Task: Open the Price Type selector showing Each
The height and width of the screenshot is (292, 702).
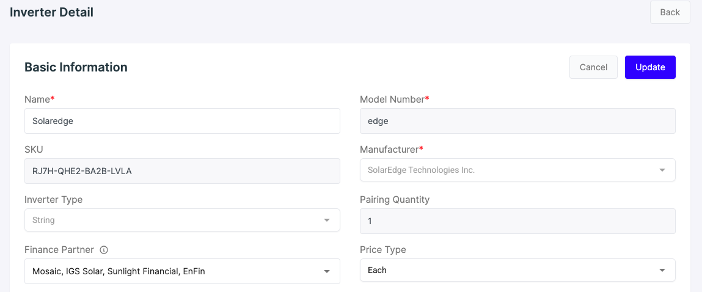Action: pos(517,270)
